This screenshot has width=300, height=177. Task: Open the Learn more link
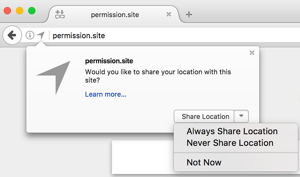pos(106,94)
